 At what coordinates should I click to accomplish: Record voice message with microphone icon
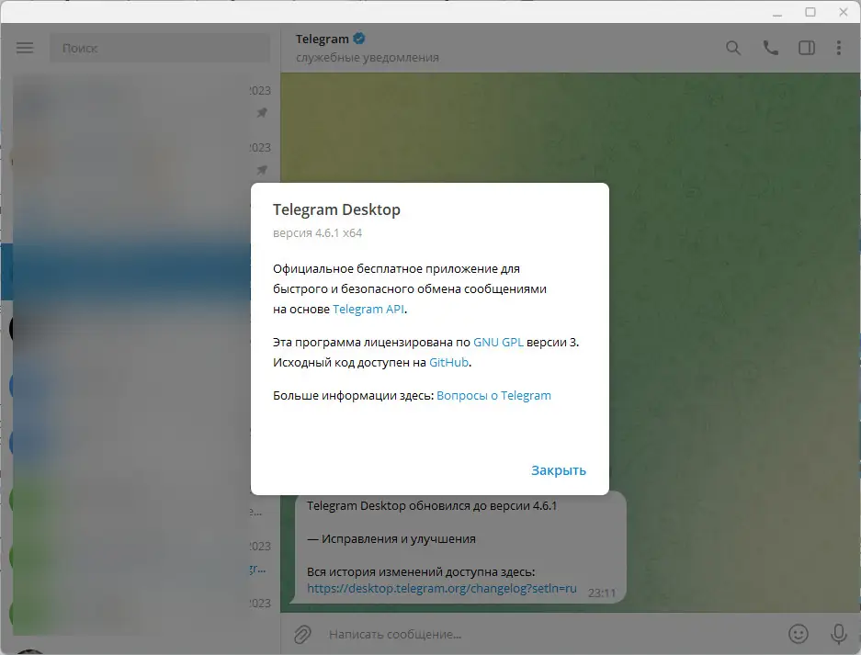[838, 634]
